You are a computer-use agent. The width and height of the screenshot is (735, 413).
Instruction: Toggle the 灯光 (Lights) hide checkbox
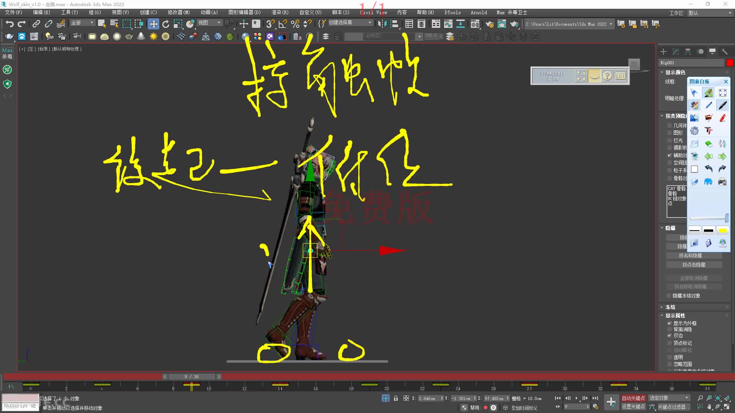click(x=670, y=140)
